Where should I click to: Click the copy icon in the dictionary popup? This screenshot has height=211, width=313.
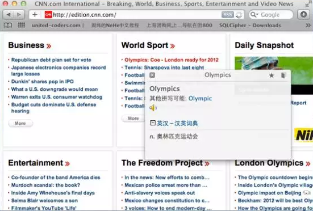[283, 75]
